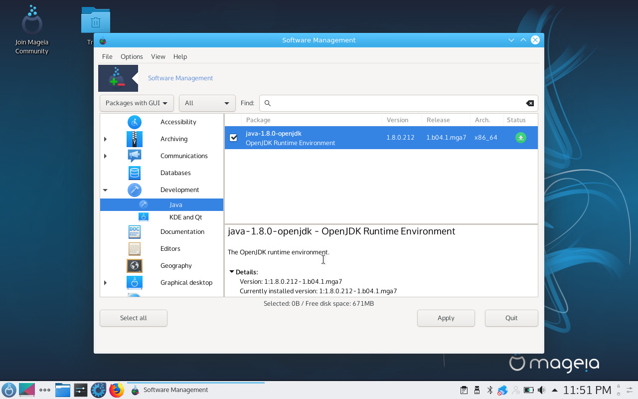
Task: Click the Editors notepad icon
Action: (135, 249)
